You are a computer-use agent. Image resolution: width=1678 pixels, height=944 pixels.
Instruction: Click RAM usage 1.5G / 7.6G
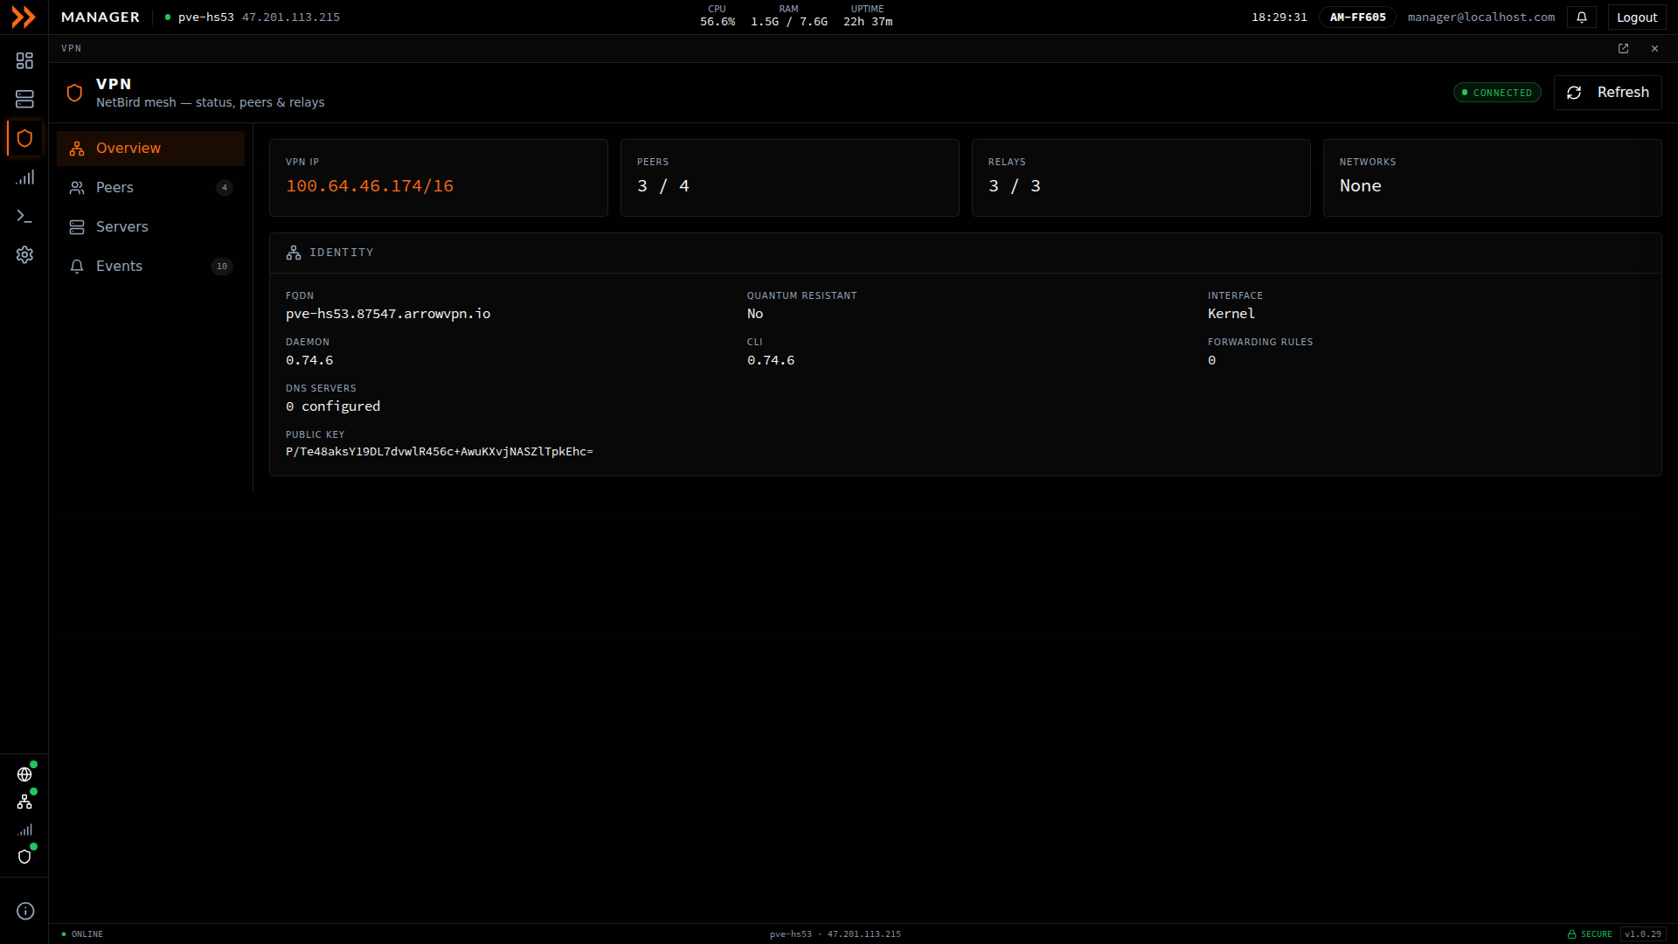coord(789,22)
